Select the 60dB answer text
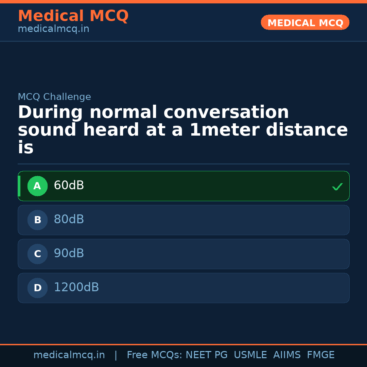 (69, 186)
